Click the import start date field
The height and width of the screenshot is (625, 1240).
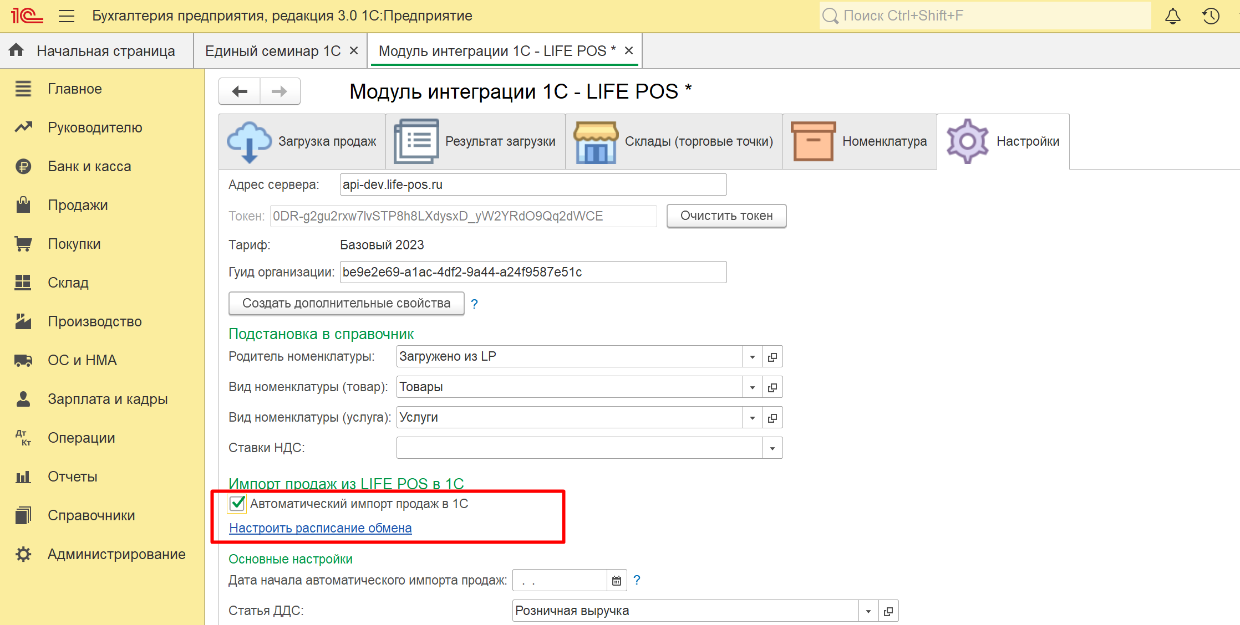coord(560,581)
